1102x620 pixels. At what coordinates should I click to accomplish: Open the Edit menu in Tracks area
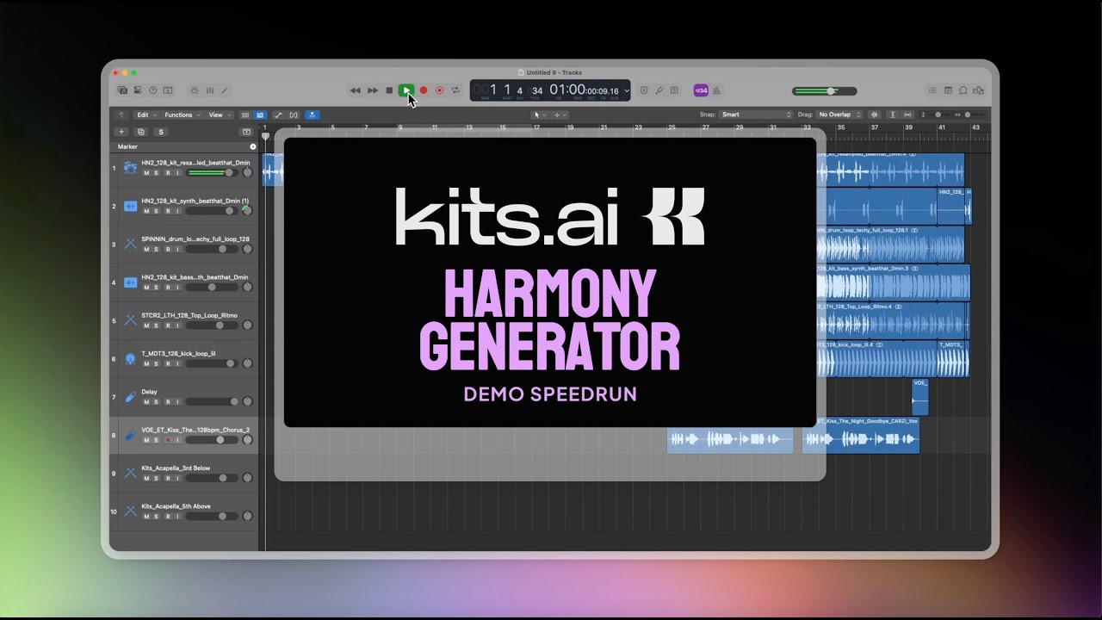click(x=145, y=115)
